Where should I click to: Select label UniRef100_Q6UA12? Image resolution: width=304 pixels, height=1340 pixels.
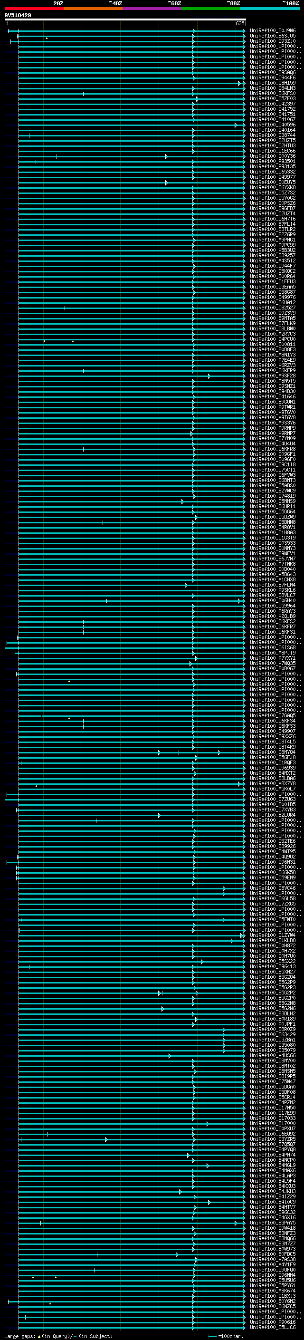(x=272, y=302)
